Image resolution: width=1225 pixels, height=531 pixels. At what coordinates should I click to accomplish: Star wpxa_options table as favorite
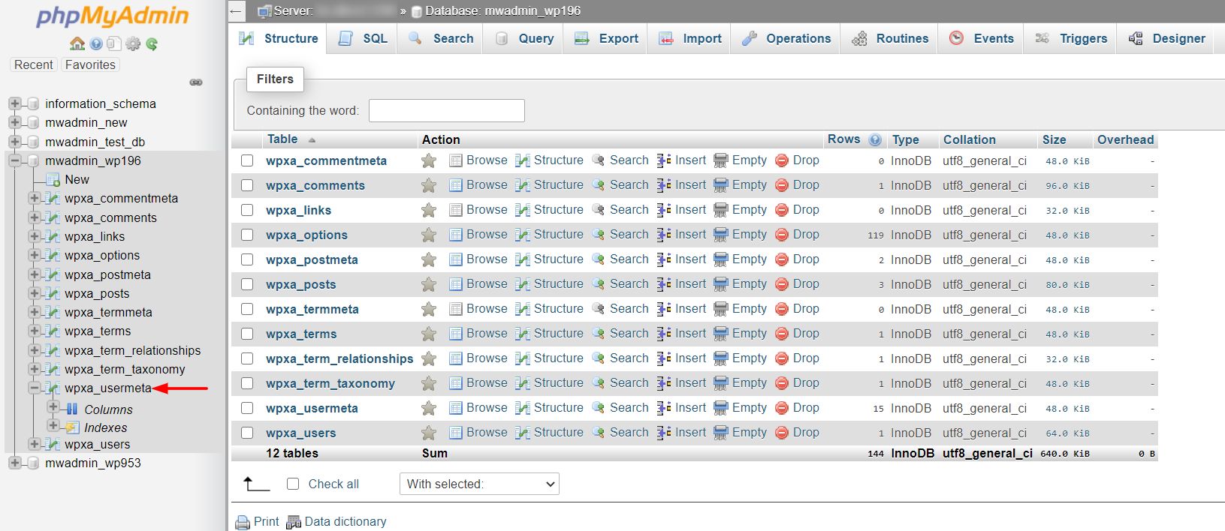429,235
